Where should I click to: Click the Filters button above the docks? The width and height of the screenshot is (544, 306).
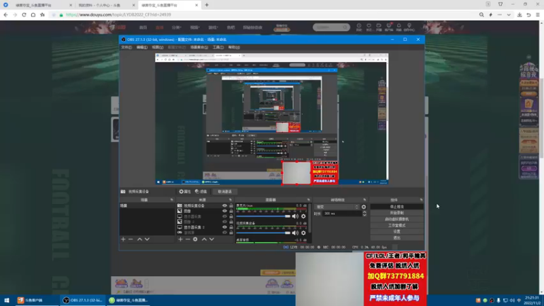pos(201,192)
